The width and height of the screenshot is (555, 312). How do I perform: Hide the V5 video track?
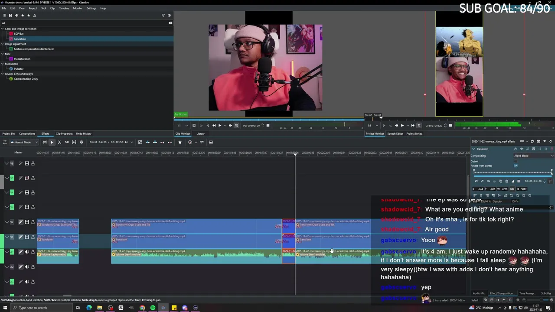tap(27, 178)
